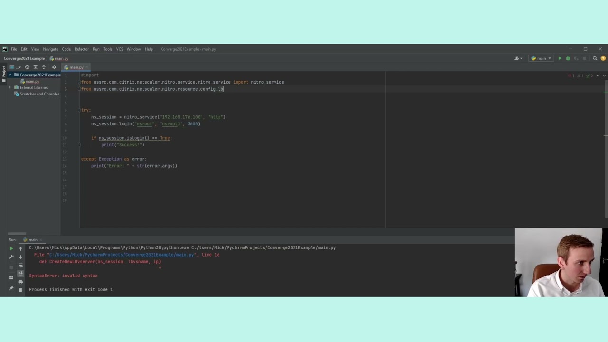Click the red error count indicator in the editor

pos(570,76)
